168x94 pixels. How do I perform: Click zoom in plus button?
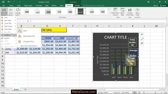click(x=161, y=92)
